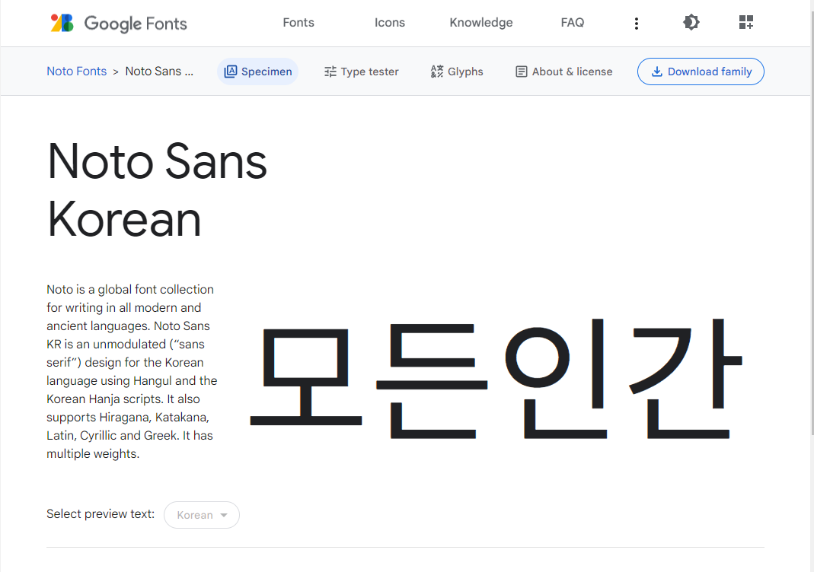Click the Noto Sans breadcrumb text
Viewport: 814px width, 572px height.
(159, 71)
